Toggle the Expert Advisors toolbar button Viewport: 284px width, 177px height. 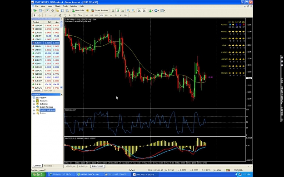point(100,11)
